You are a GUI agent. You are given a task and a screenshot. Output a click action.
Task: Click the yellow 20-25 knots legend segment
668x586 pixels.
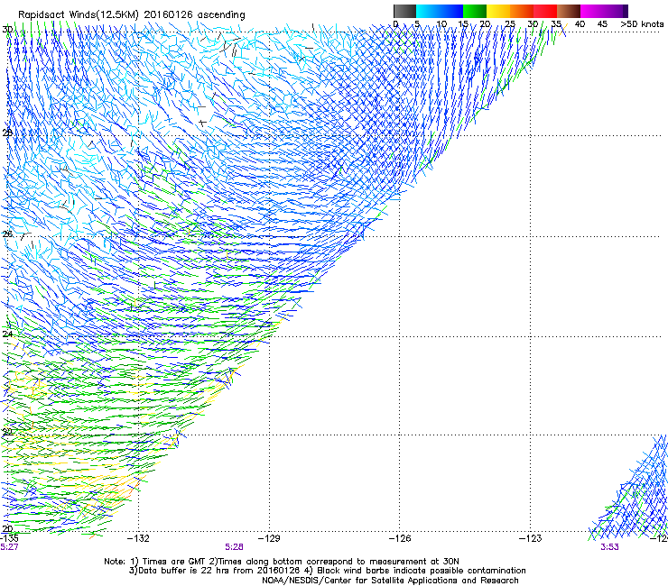tap(498, 11)
